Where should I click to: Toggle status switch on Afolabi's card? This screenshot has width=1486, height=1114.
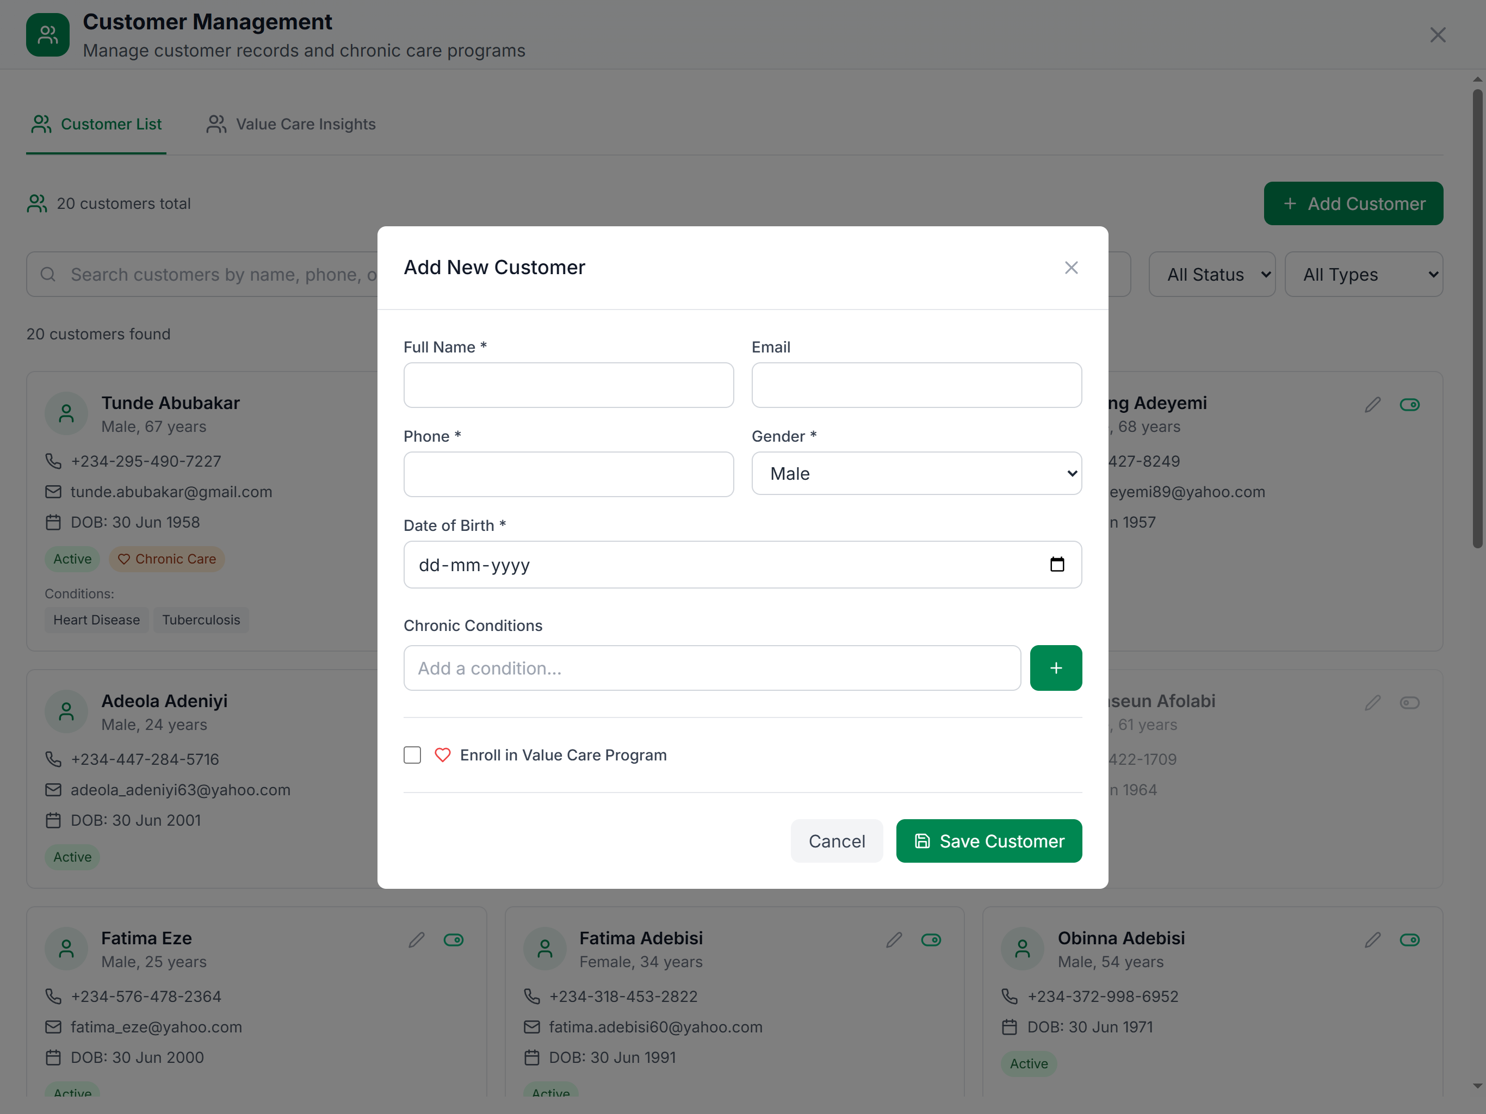coord(1409,703)
